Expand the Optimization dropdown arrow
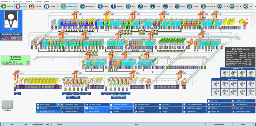 pyautogui.click(x=95, y=6)
